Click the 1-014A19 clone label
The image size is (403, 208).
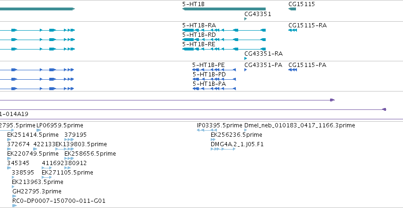pyautogui.click(x=14, y=114)
